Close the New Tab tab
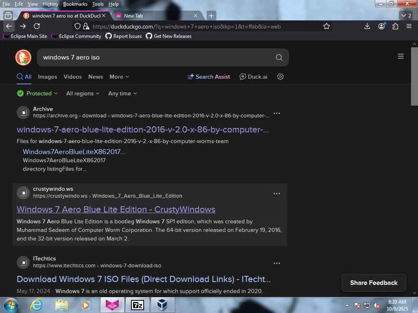The image size is (418, 313). point(196,16)
